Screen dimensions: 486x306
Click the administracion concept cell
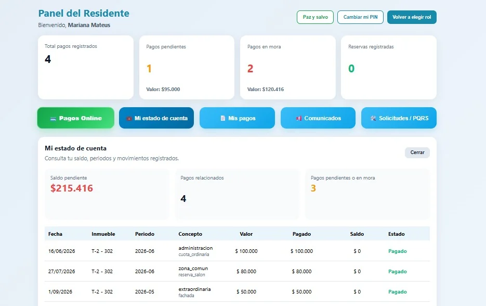195,251
